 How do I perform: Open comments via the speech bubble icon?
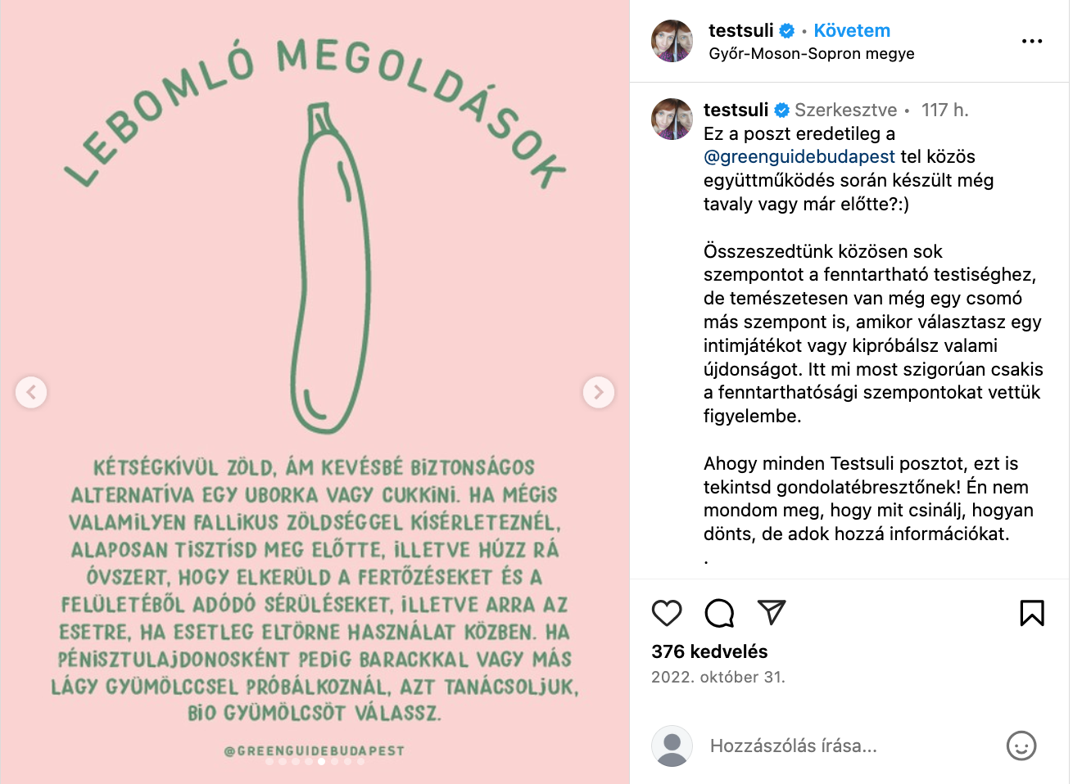click(719, 613)
